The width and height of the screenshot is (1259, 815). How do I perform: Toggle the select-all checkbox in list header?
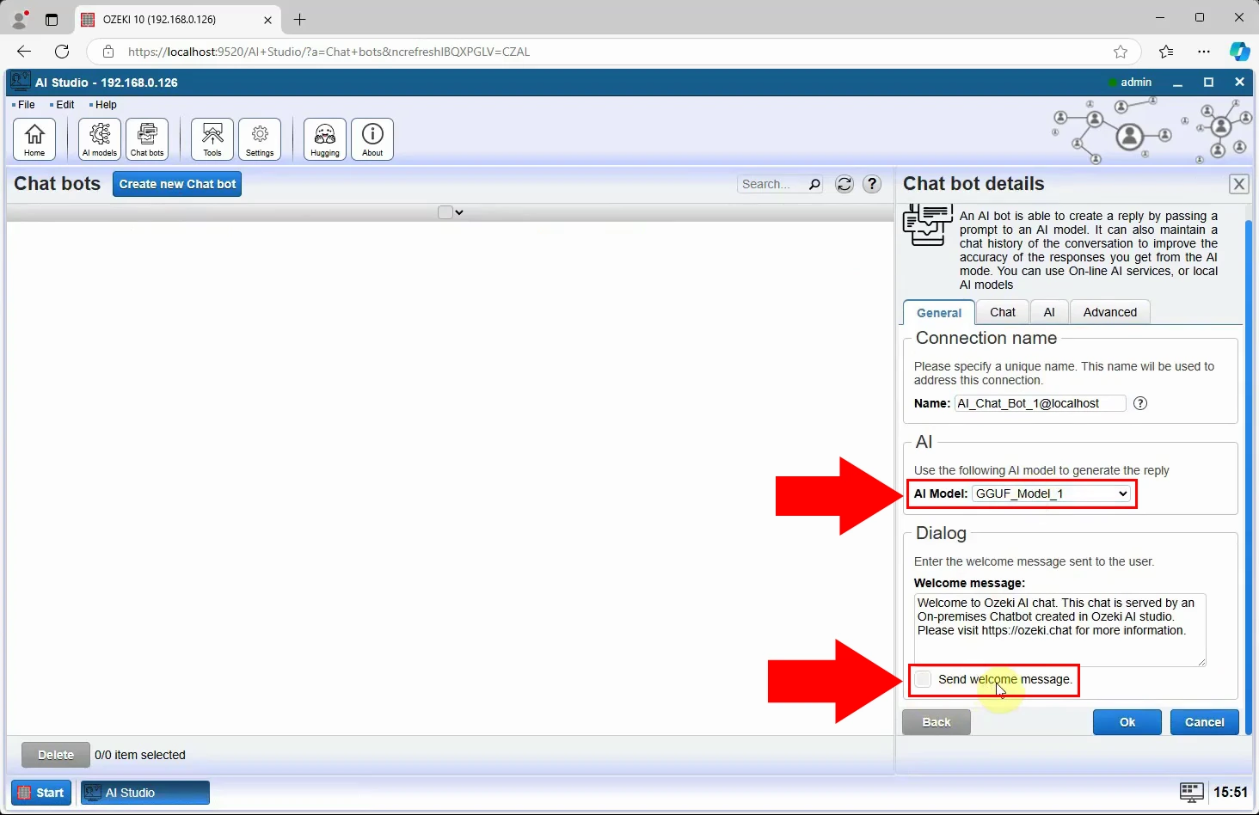tap(445, 212)
